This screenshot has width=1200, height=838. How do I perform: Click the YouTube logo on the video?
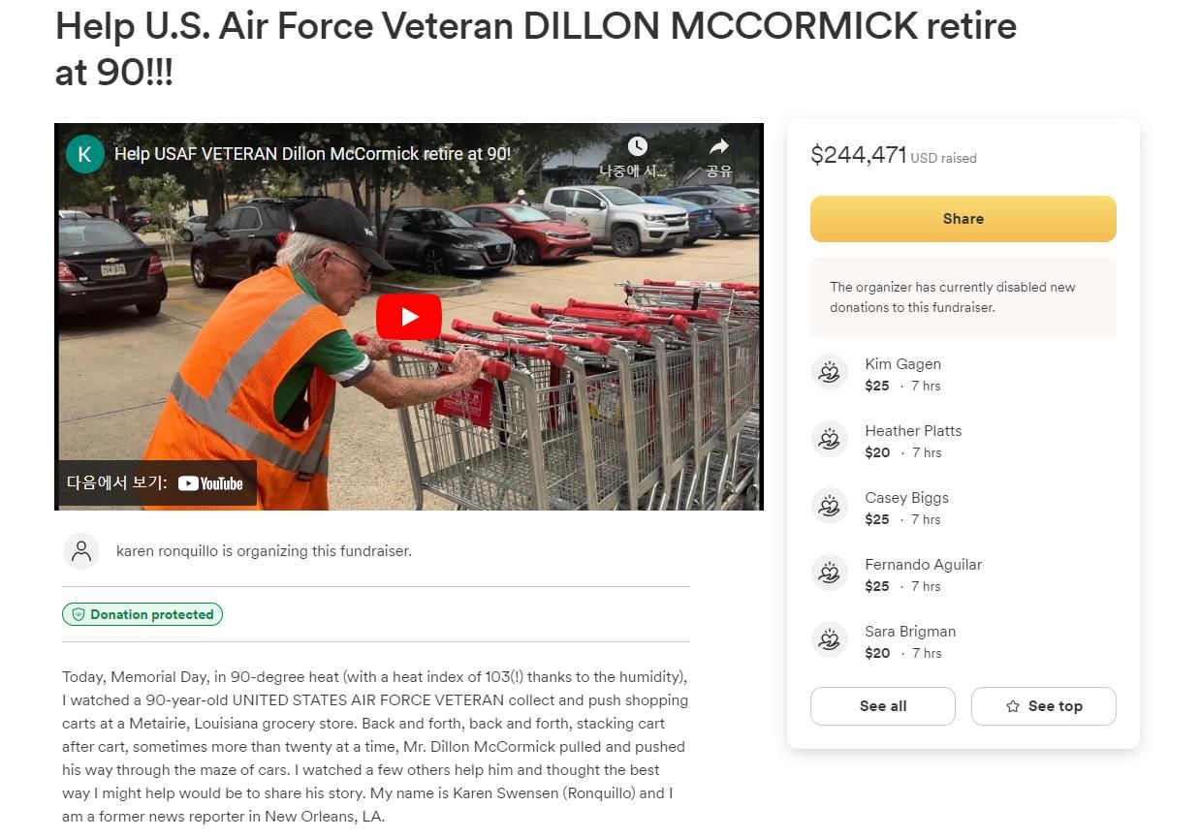(210, 483)
